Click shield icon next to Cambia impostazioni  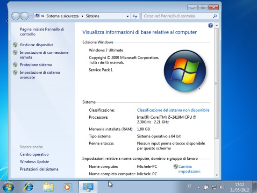click(176, 167)
